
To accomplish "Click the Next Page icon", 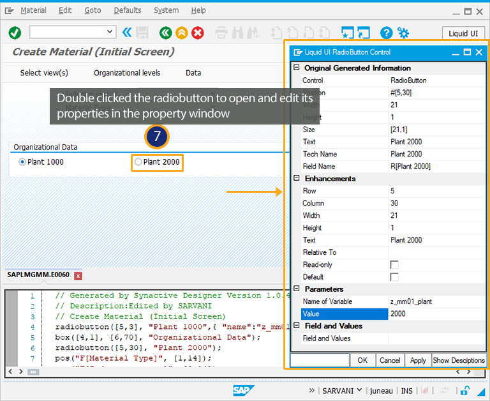I will point(309,33).
